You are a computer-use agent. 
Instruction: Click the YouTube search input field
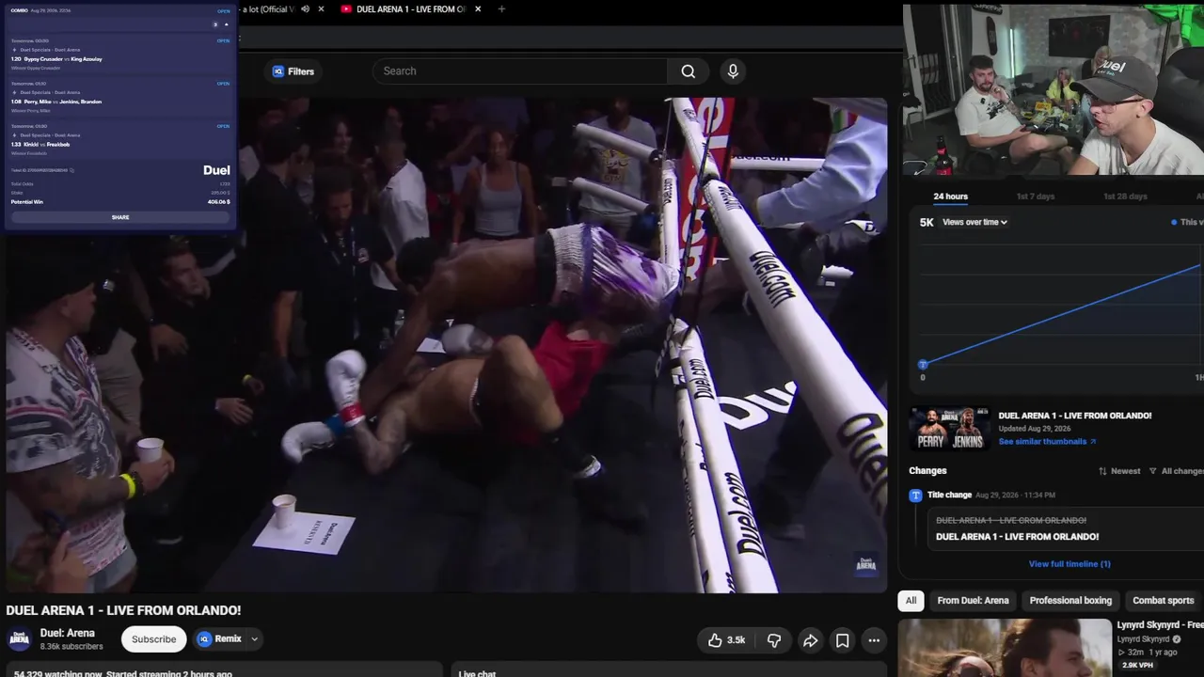[x=520, y=71]
